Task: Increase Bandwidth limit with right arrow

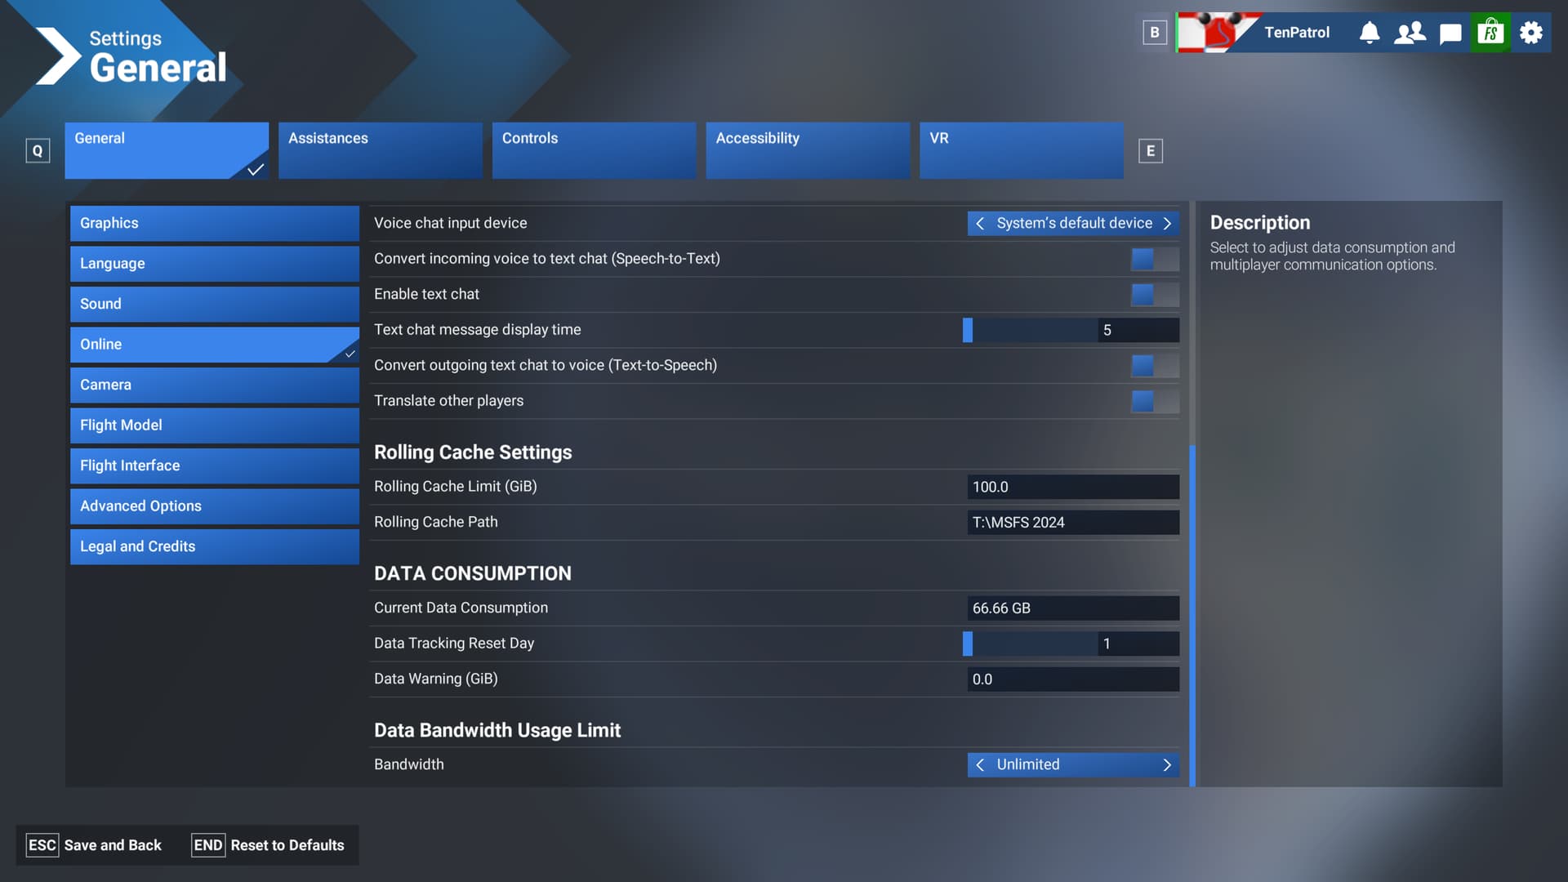Action: coord(1167,764)
